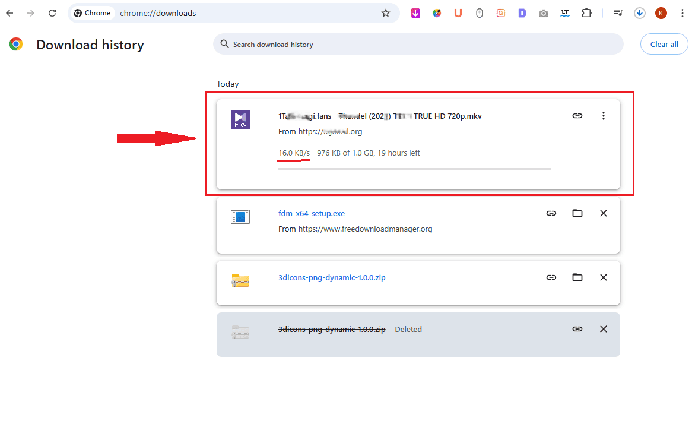
Task: Open the K profile avatar menu
Action: coord(661,12)
